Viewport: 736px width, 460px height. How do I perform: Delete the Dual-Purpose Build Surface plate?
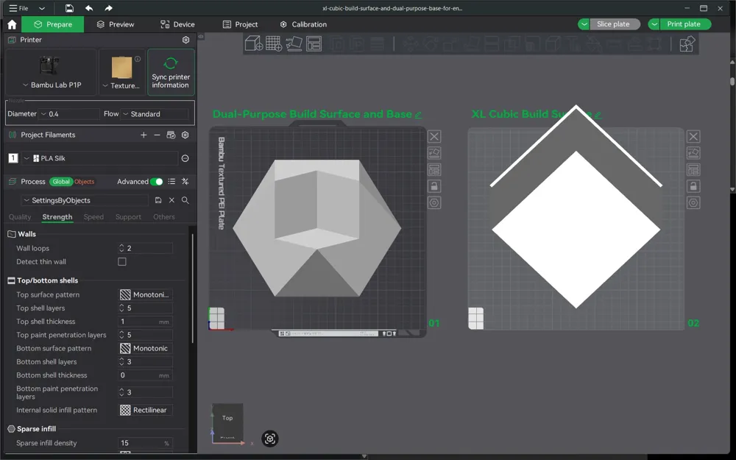(434, 136)
